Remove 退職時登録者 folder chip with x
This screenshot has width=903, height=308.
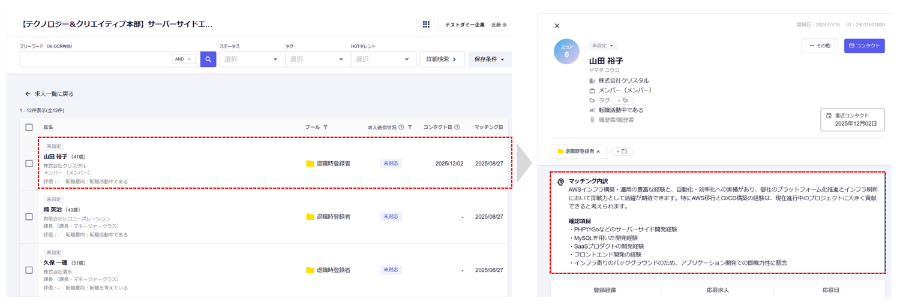coord(598,152)
